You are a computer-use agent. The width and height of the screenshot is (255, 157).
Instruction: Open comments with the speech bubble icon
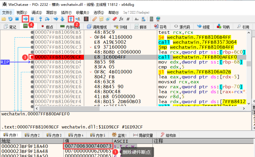[101, 19]
